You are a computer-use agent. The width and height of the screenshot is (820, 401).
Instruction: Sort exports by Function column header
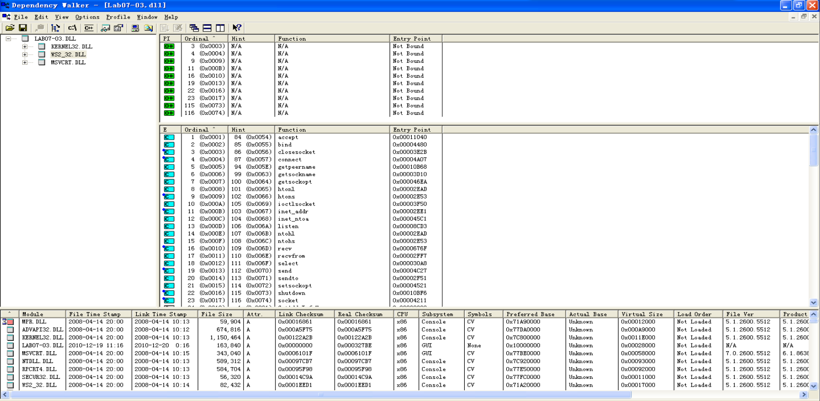(332, 130)
